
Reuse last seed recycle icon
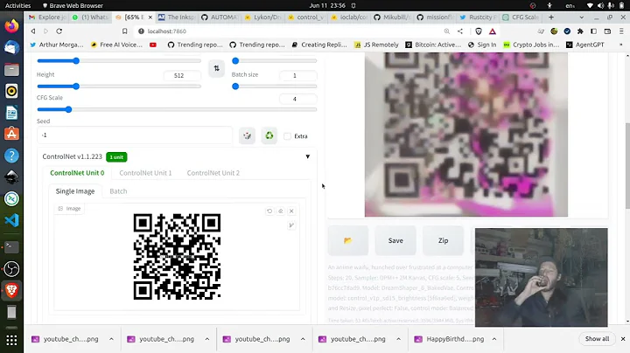[269, 136]
